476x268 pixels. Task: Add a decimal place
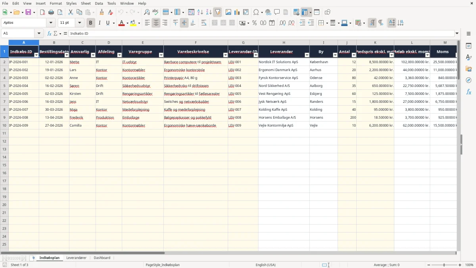point(282,23)
